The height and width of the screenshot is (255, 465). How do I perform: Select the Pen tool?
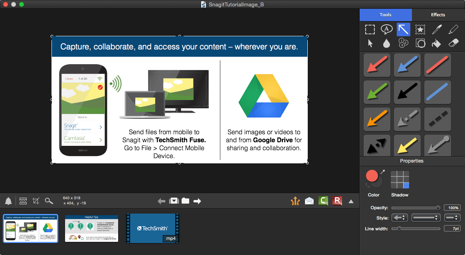(x=437, y=29)
